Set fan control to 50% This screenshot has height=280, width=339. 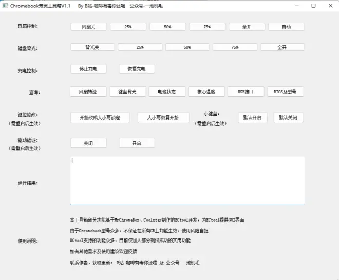pos(167,27)
